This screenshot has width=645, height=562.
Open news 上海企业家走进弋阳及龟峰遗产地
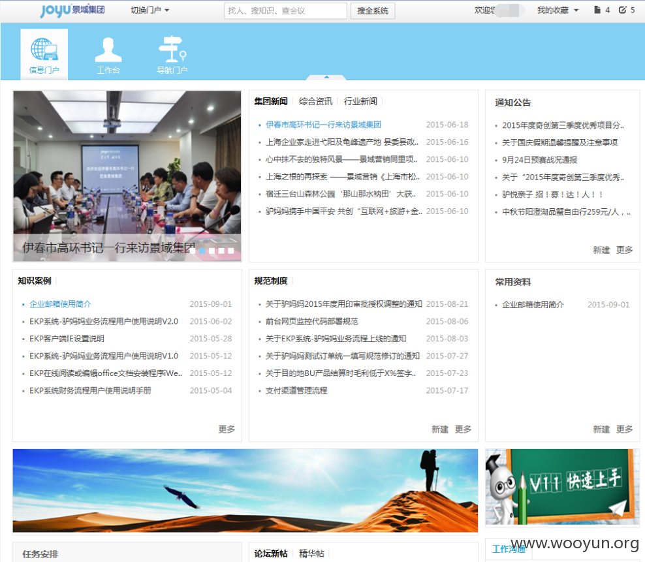342,142
